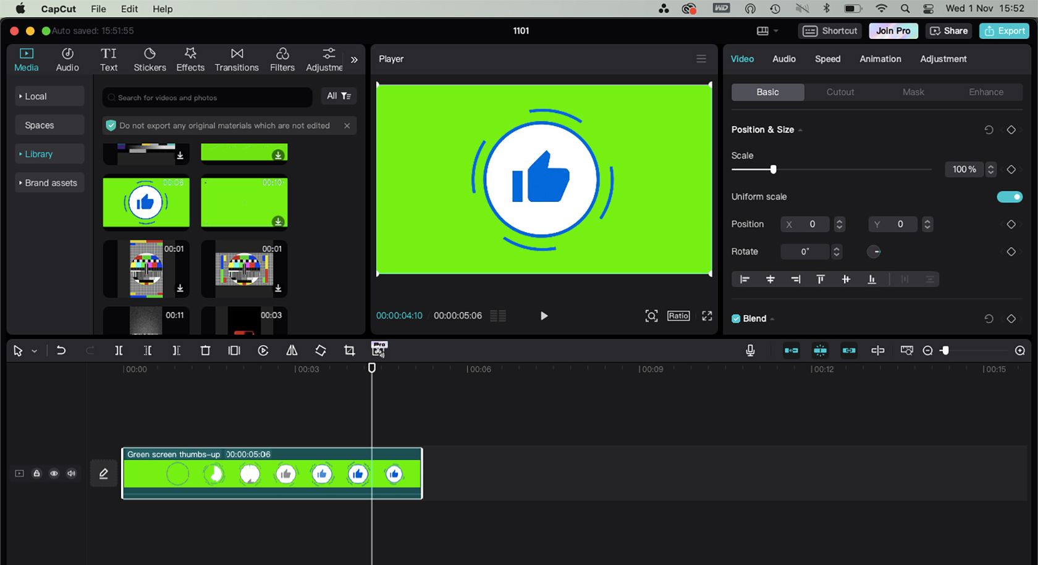
Task: Switch to the Audio tab in the right panel
Action: [783, 59]
